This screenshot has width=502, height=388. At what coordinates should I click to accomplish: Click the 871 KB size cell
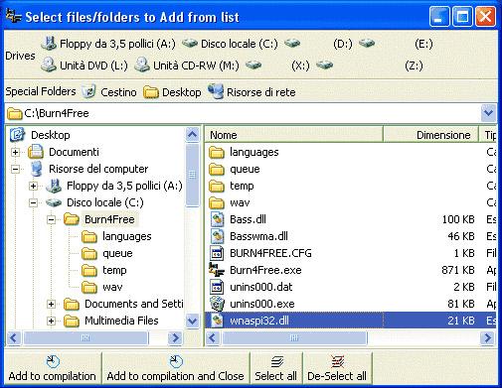(458, 270)
